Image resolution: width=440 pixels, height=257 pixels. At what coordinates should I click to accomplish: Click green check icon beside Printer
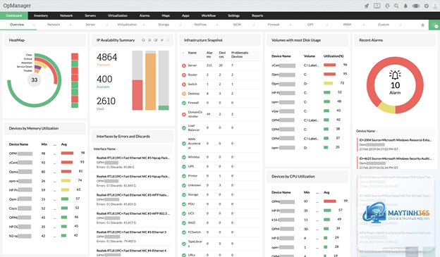point(184,176)
